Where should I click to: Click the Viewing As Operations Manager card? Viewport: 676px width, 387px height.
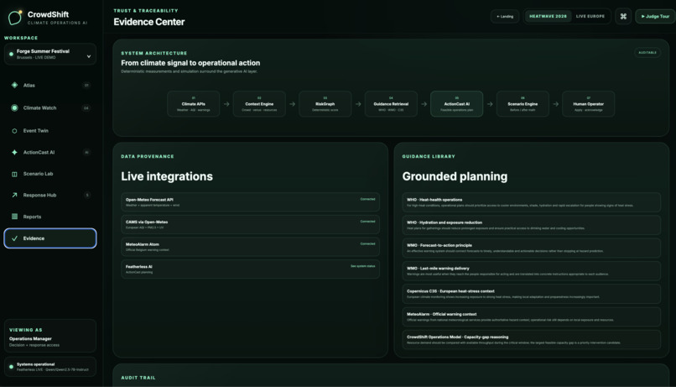[x=50, y=336]
